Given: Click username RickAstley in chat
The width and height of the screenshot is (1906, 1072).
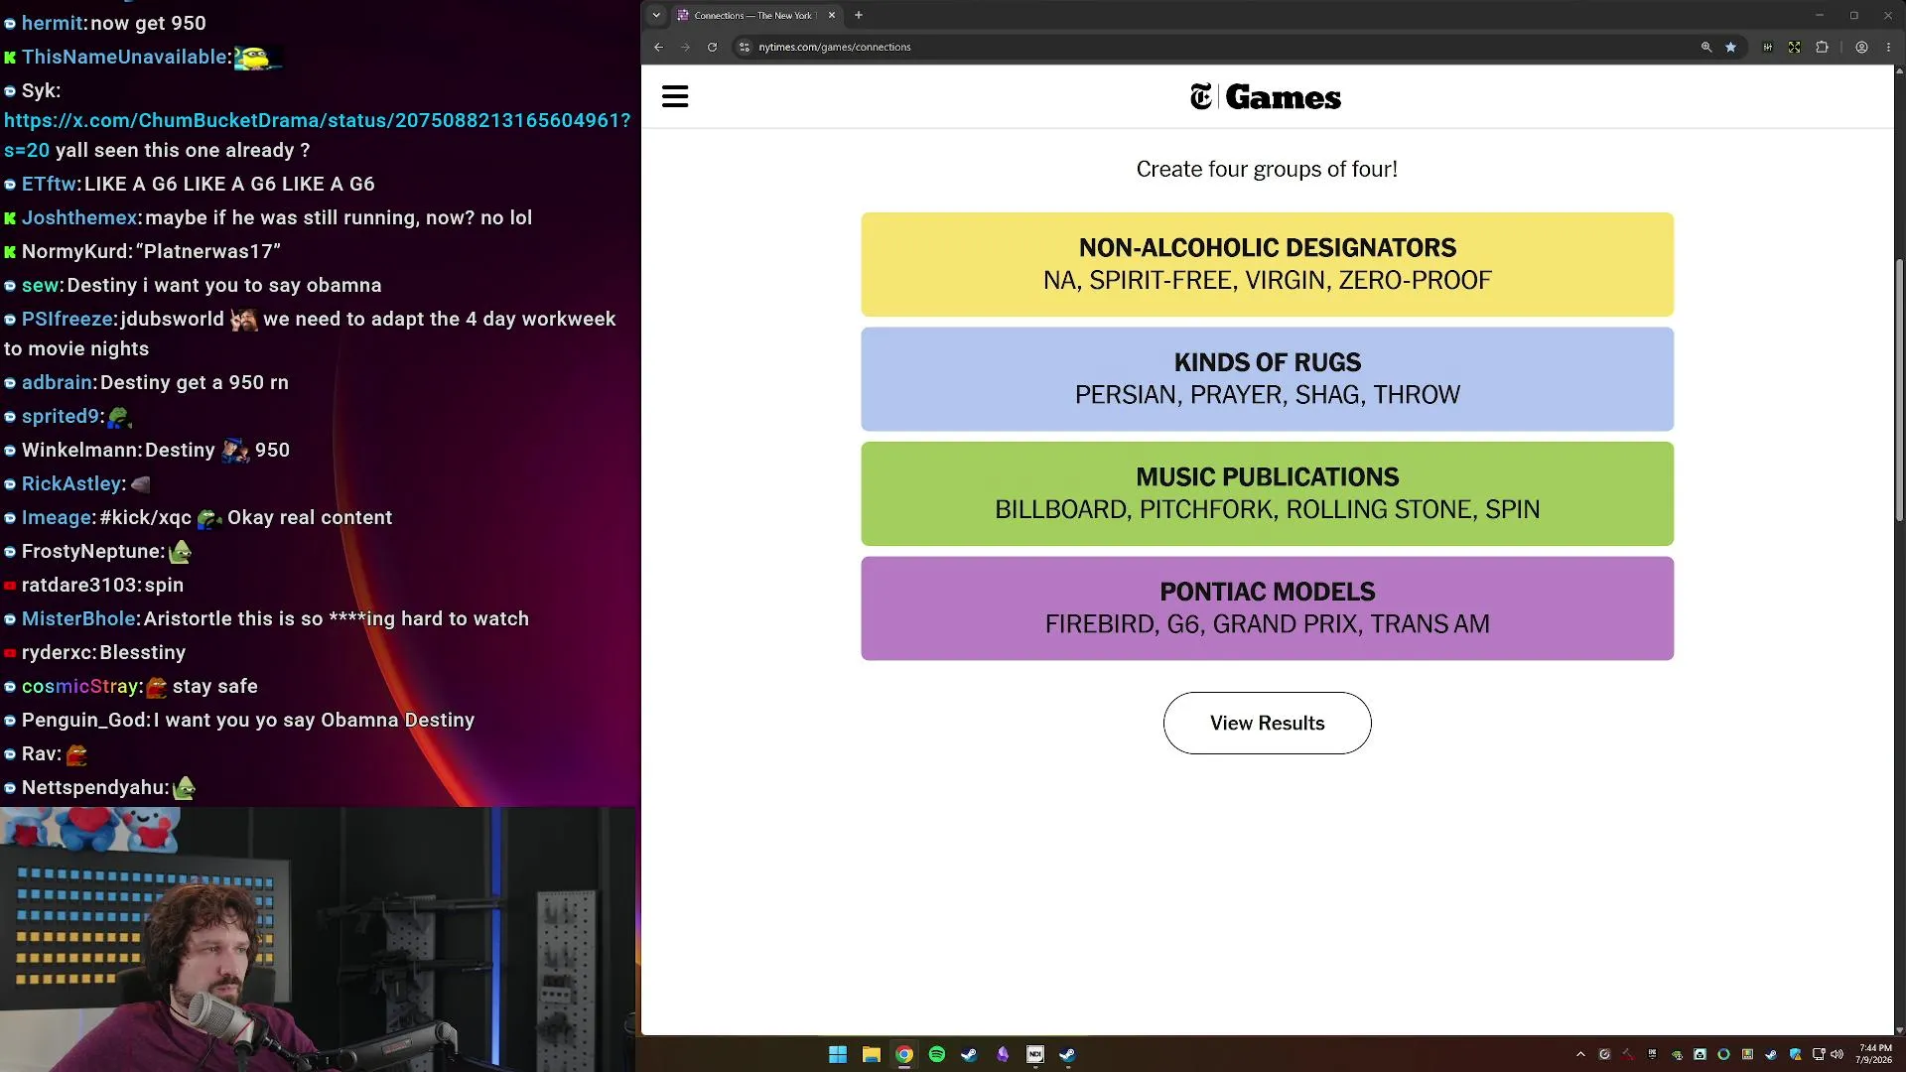Looking at the screenshot, I should [71, 483].
